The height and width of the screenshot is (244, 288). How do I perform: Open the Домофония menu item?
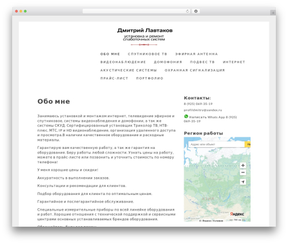[168, 62]
